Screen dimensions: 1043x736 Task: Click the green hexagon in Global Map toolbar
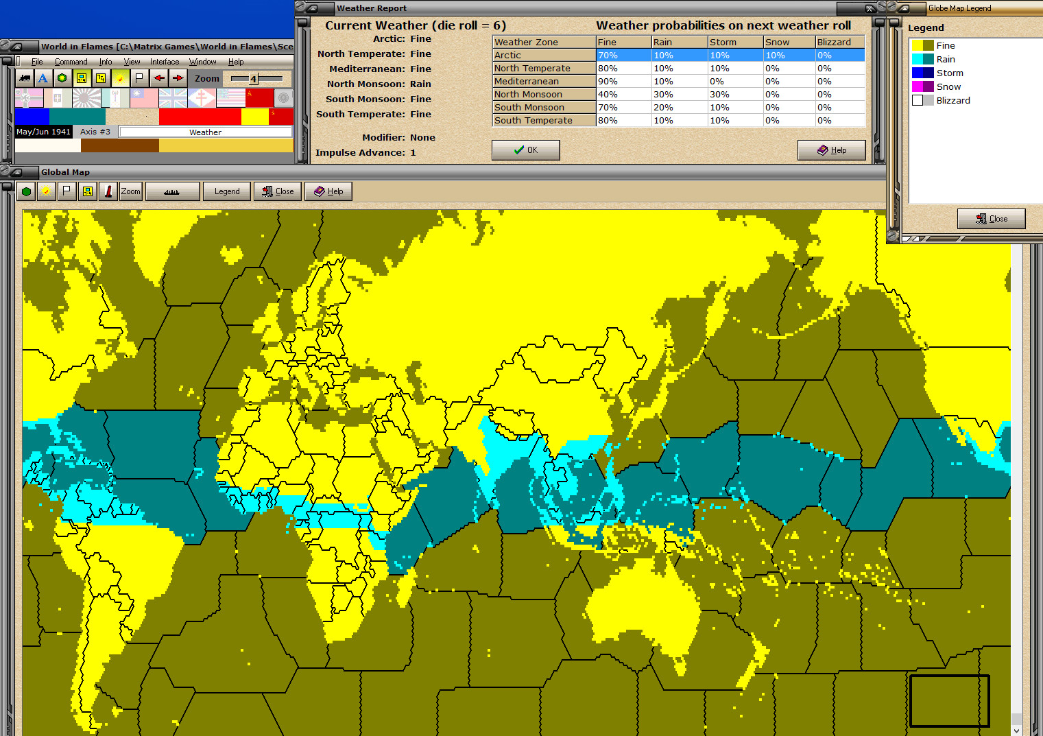(27, 191)
